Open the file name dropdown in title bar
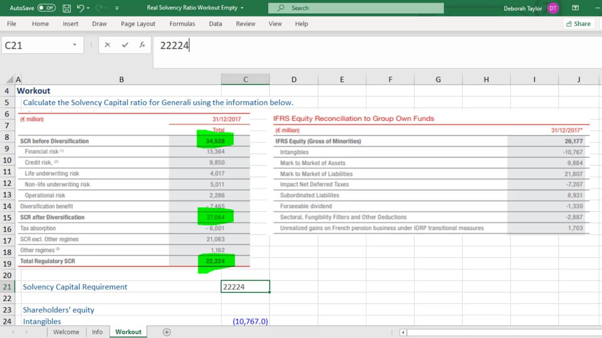Viewport: 602px width, 338px height. click(243, 8)
